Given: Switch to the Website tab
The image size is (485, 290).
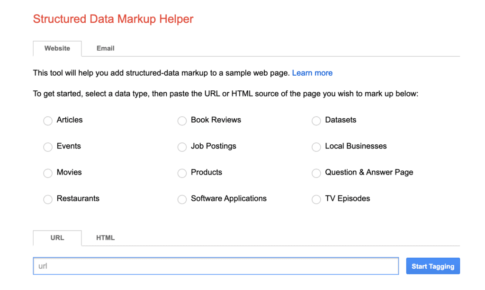Looking at the screenshot, I should pos(57,48).
